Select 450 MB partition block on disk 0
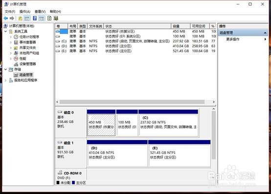 click(101, 122)
